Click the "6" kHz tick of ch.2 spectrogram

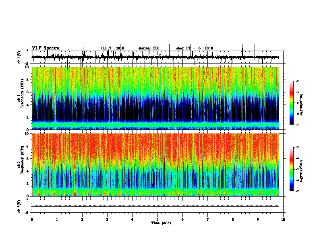click(28, 158)
